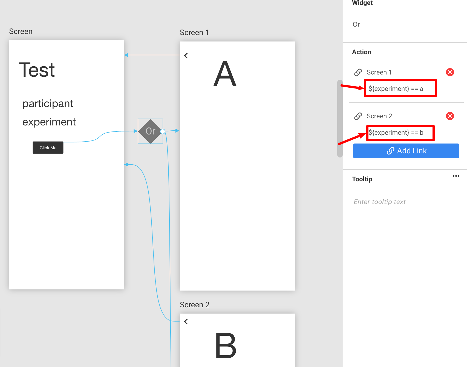Select the Screen 2 frame title
The width and height of the screenshot is (467, 367).
[x=194, y=305]
